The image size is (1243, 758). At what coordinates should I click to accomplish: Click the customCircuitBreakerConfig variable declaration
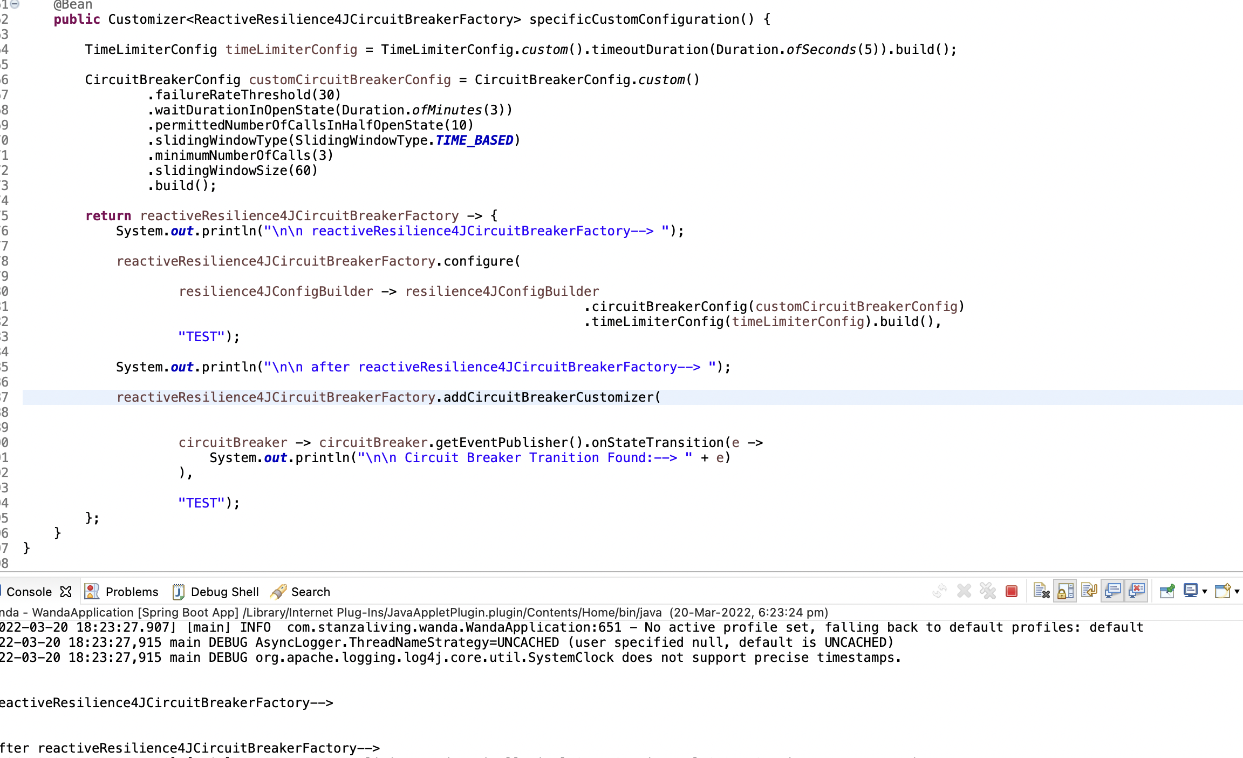click(x=350, y=80)
